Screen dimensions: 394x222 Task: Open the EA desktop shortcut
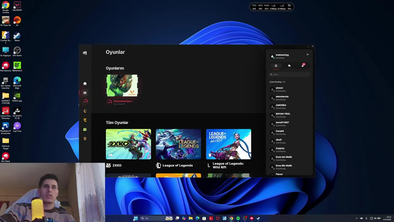click(17, 22)
